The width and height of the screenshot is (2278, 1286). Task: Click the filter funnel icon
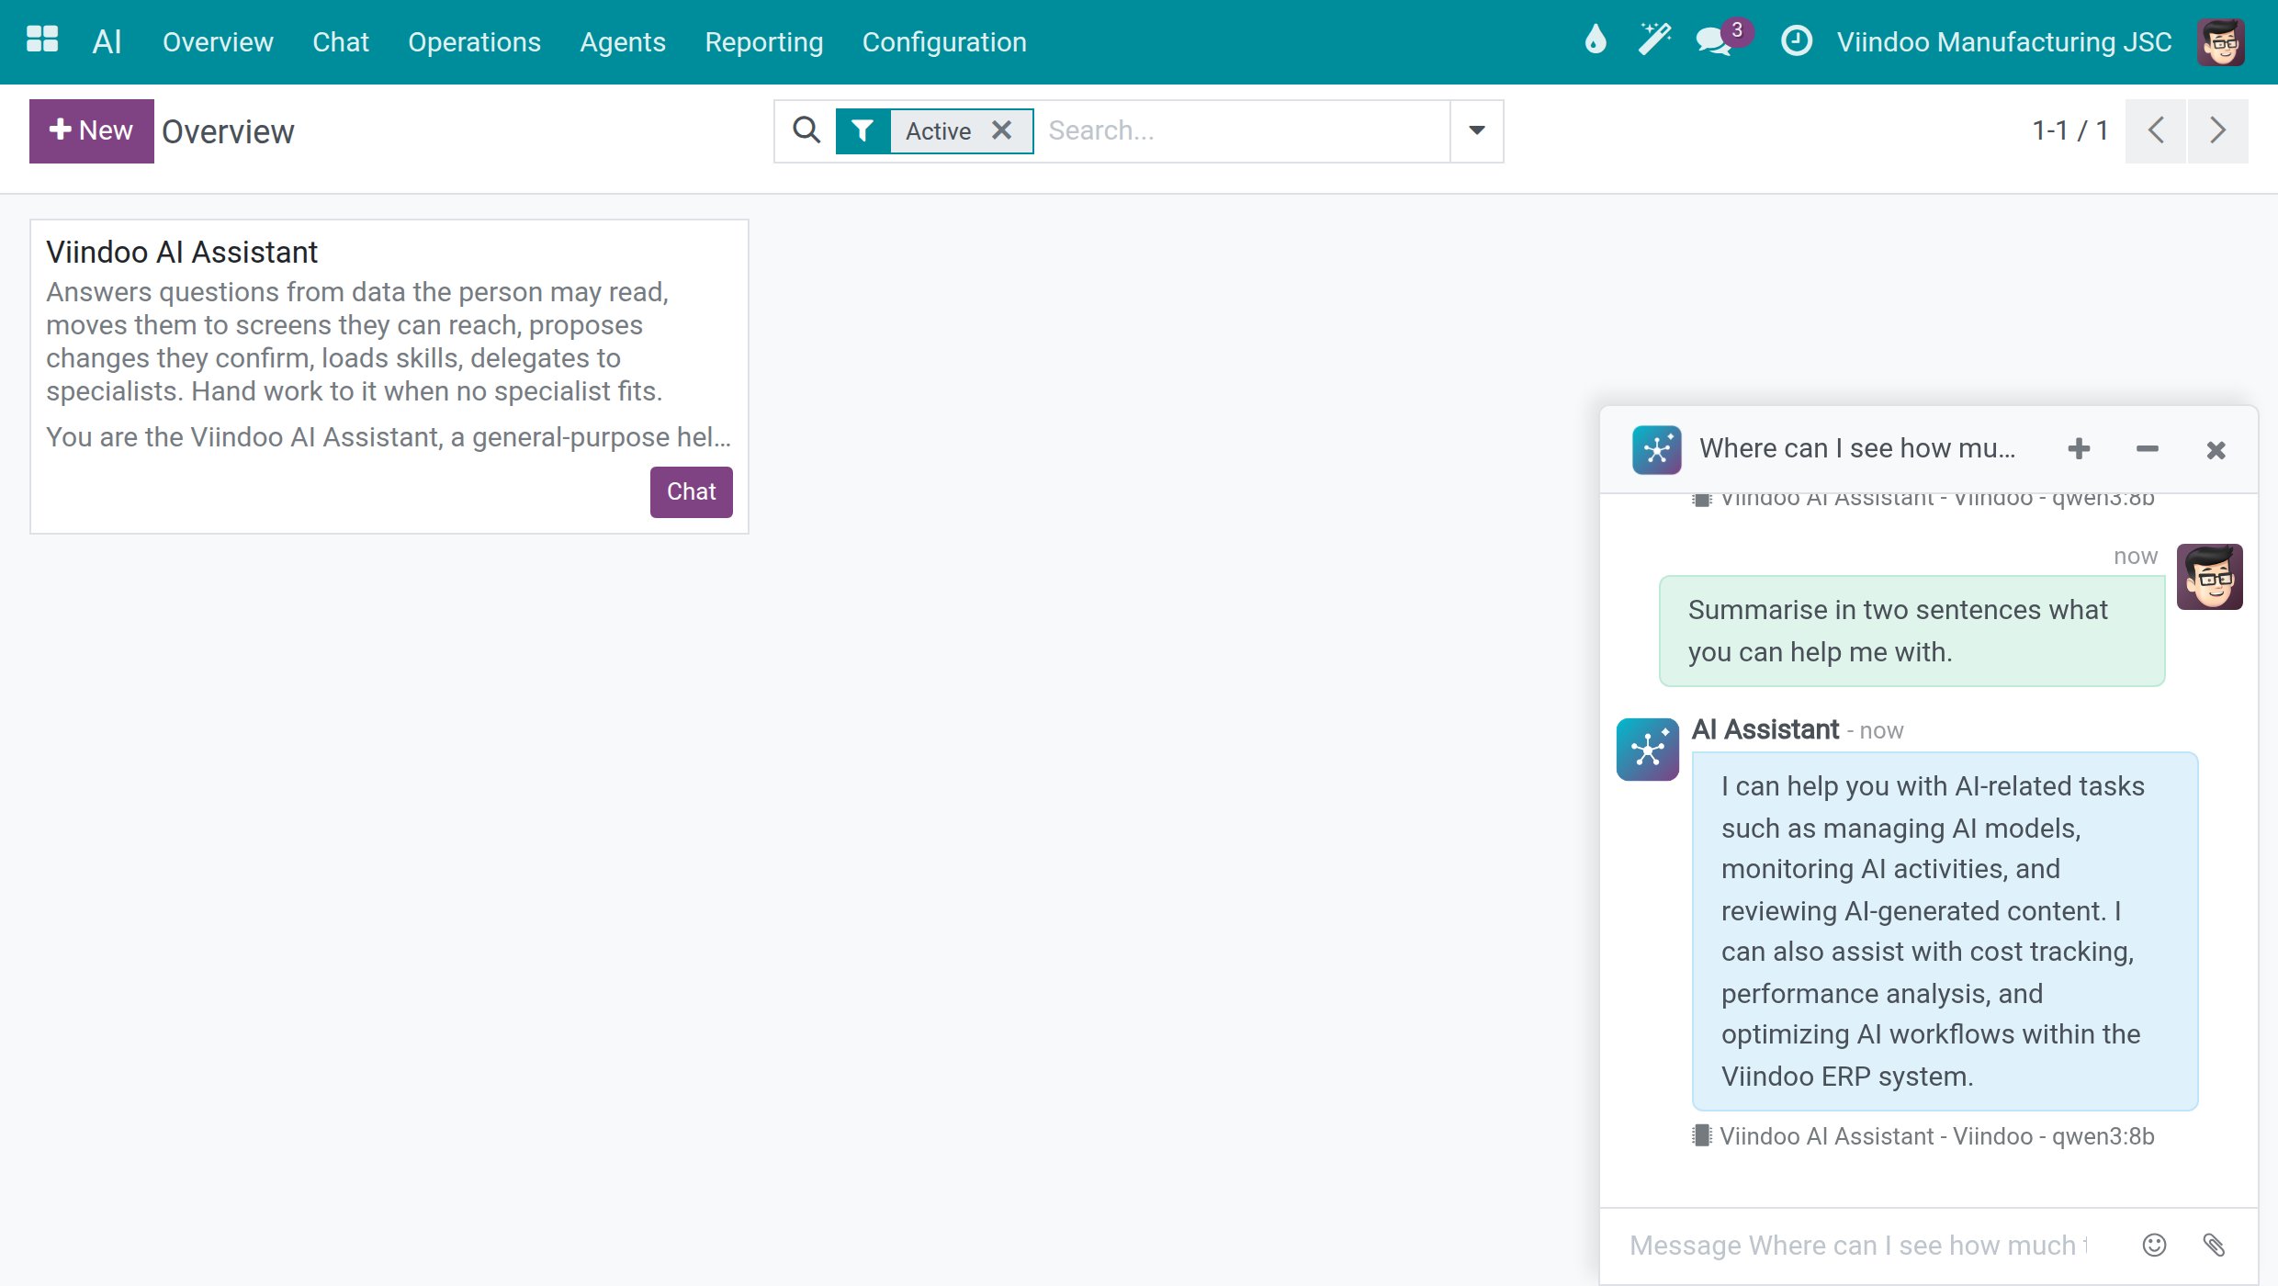click(x=863, y=130)
